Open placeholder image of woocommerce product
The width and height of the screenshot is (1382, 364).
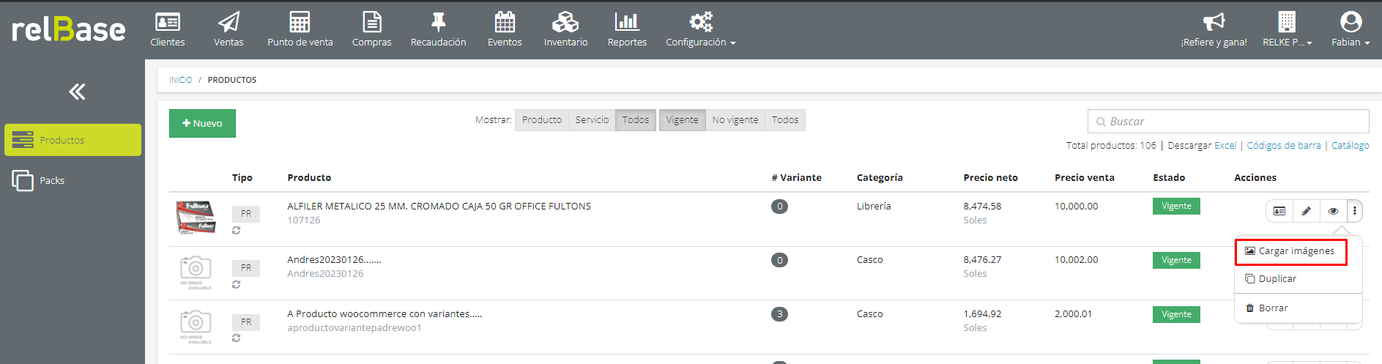coord(196,327)
